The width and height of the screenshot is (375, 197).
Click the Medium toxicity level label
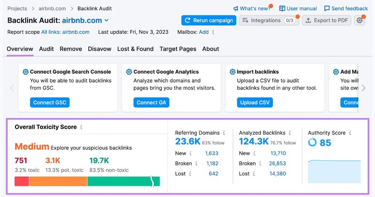(x=32, y=146)
